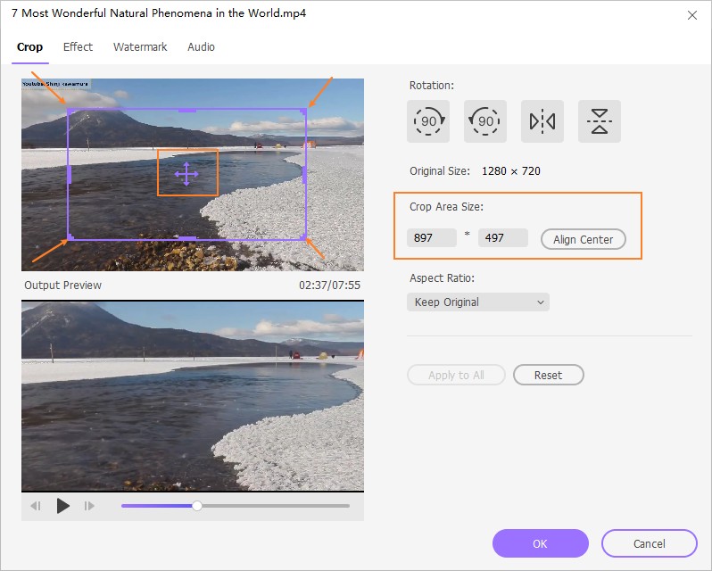The width and height of the screenshot is (712, 571).
Task: Cancel the crop dialog
Action: (649, 543)
